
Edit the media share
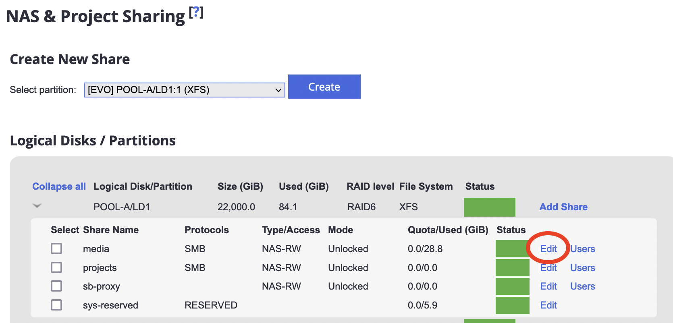[548, 249]
